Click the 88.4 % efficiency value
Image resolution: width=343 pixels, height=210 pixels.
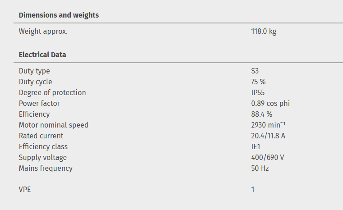[x=262, y=114]
